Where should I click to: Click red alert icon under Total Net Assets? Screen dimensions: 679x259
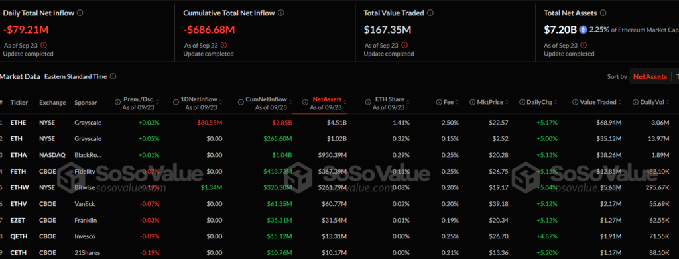pos(584,45)
